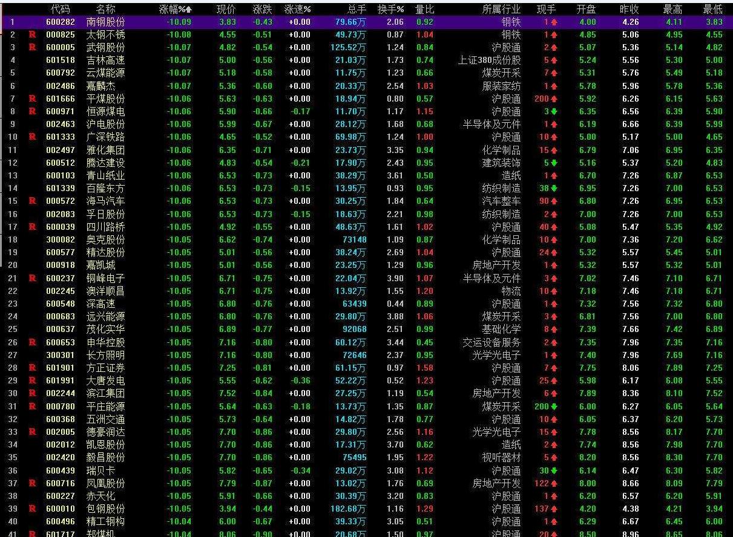Click the R icon beside 四川路桥
Image resolution: width=733 pixels, height=537 pixels.
point(31,227)
